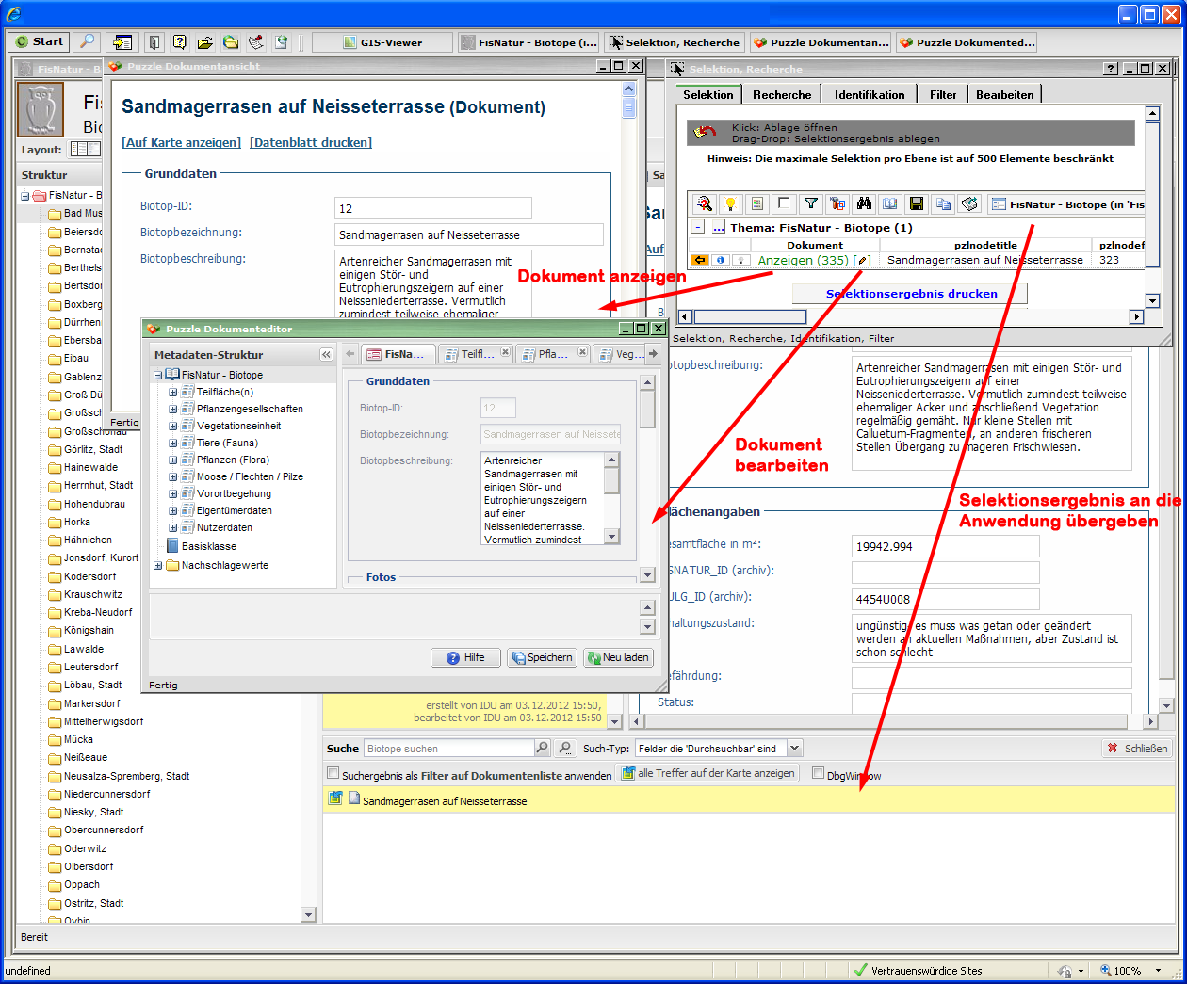Click the empty checkbox icon in selection toolbar
This screenshot has height=984, width=1187.
[x=784, y=203]
